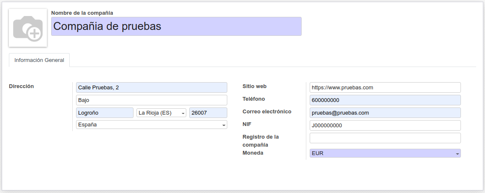Click the website input with 'https://www.pruebas.com'
485x193 pixels.
click(x=385, y=88)
